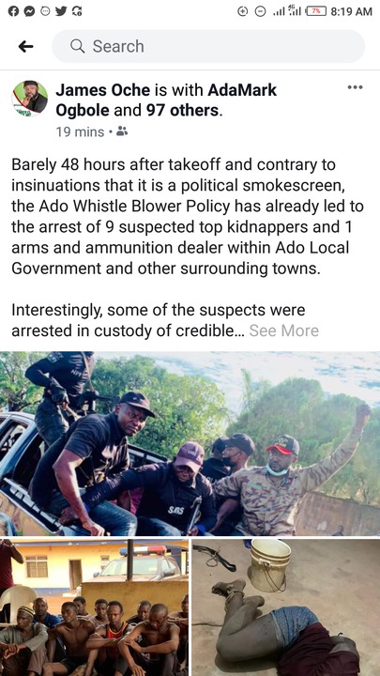Tap the 19 mins post timestamp
Screen dimensions: 380x676
80,131
